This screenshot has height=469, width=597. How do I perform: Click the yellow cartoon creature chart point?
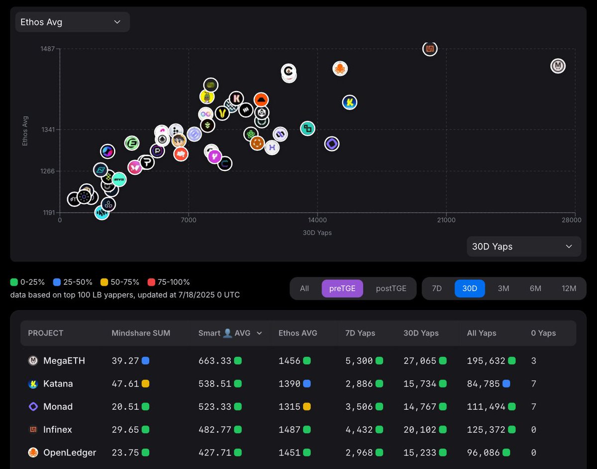[x=207, y=97]
